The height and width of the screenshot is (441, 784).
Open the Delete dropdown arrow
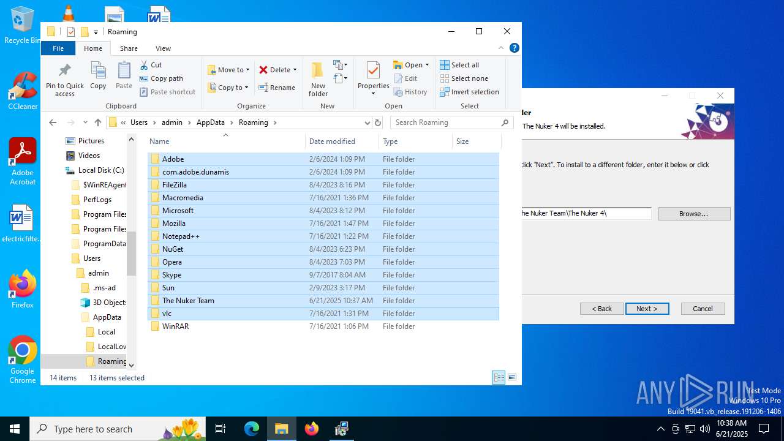point(295,70)
